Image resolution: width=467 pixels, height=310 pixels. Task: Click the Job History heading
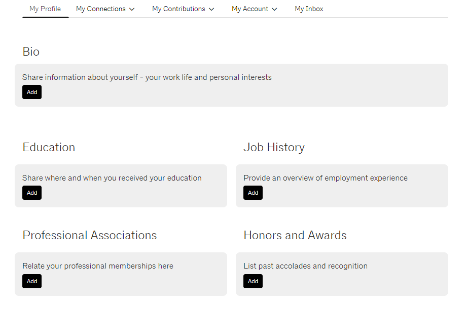(x=274, y=147)
